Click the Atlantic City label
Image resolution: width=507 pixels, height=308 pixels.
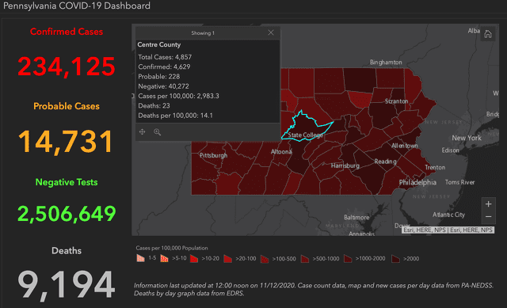click(448, 215)
